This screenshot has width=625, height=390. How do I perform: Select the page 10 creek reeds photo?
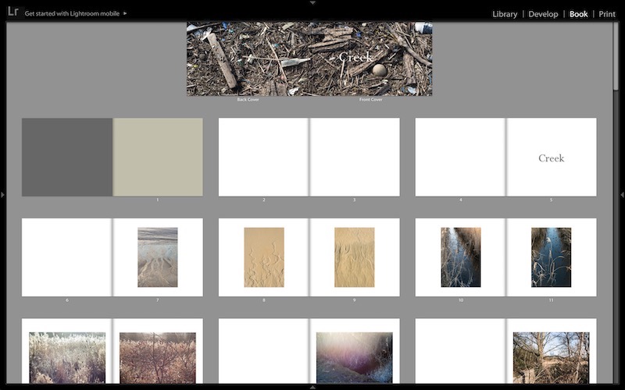(x=460, y=257)
